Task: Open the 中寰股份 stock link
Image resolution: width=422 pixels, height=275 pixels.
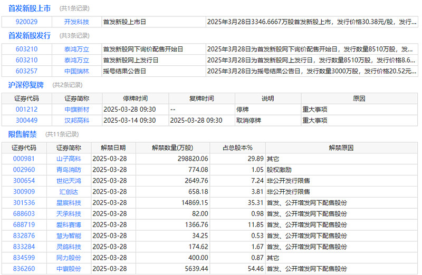Action: (69, 269)
